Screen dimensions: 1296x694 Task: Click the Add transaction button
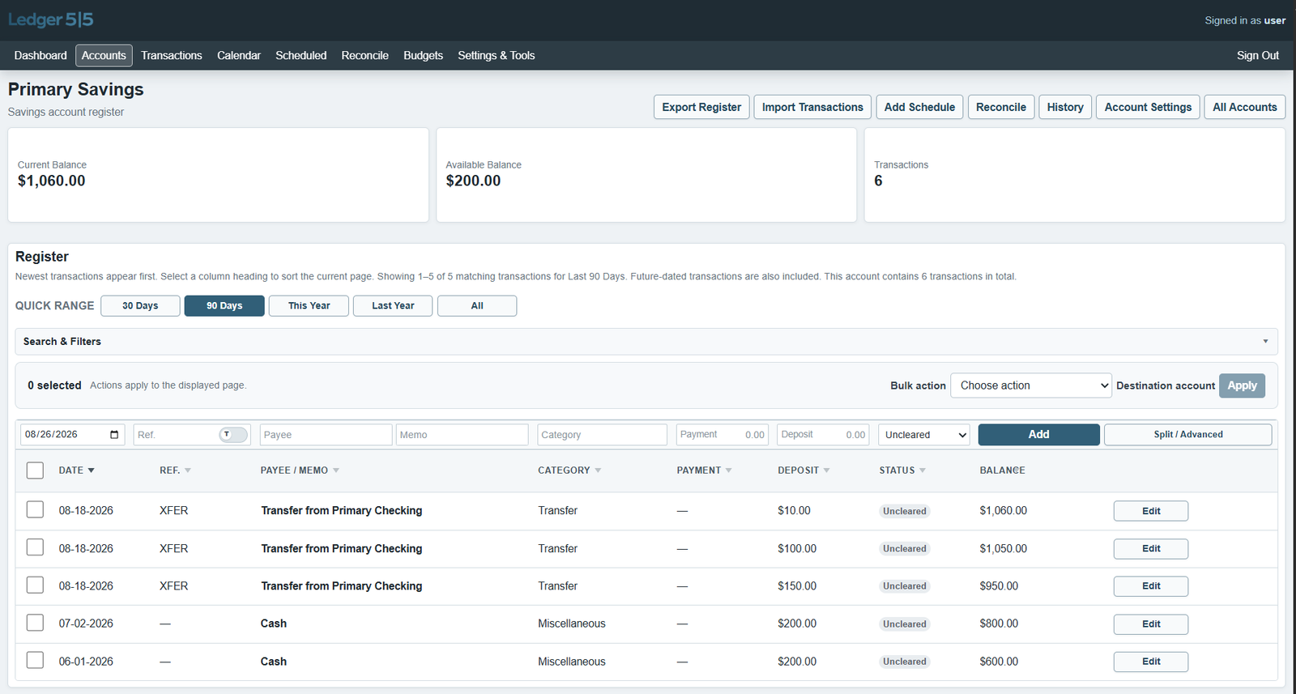click(x=1039, y=435)
